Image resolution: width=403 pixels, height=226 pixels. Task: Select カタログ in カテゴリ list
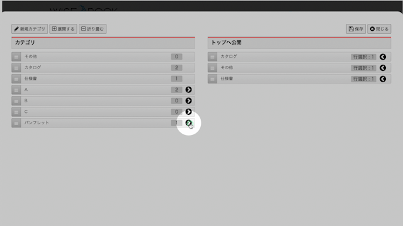click(33, 67)
